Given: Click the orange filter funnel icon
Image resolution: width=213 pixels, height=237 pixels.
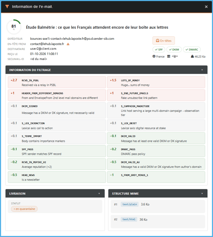Looking at the screenshot, I should (7, 6).
